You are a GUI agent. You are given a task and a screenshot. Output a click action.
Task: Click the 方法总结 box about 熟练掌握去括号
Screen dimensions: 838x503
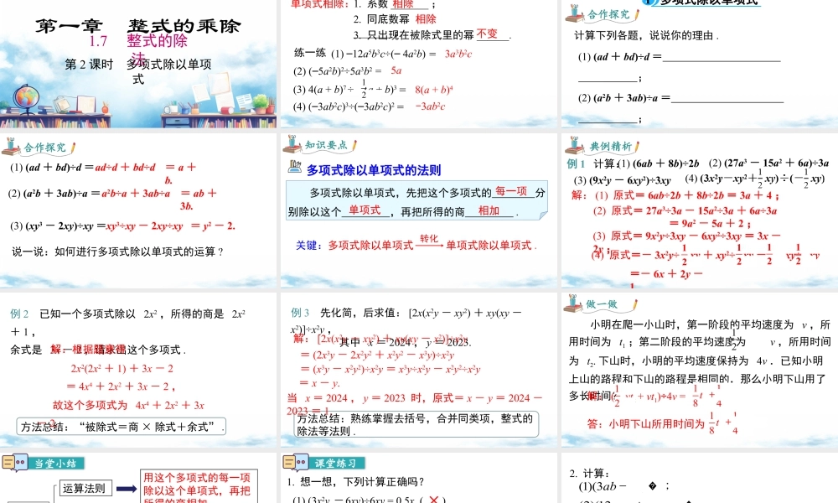414,424
